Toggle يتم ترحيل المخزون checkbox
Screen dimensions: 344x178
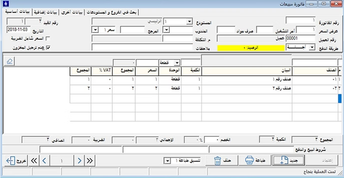coord(48,48)
